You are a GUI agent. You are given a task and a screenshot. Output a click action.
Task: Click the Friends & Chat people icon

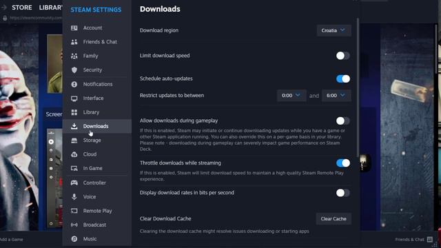click(74, 42)
